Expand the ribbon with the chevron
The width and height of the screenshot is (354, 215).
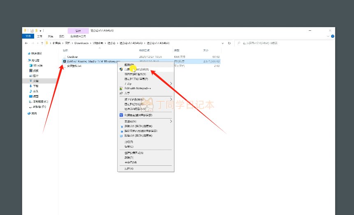pyautogui.click(x=327, y=36)
